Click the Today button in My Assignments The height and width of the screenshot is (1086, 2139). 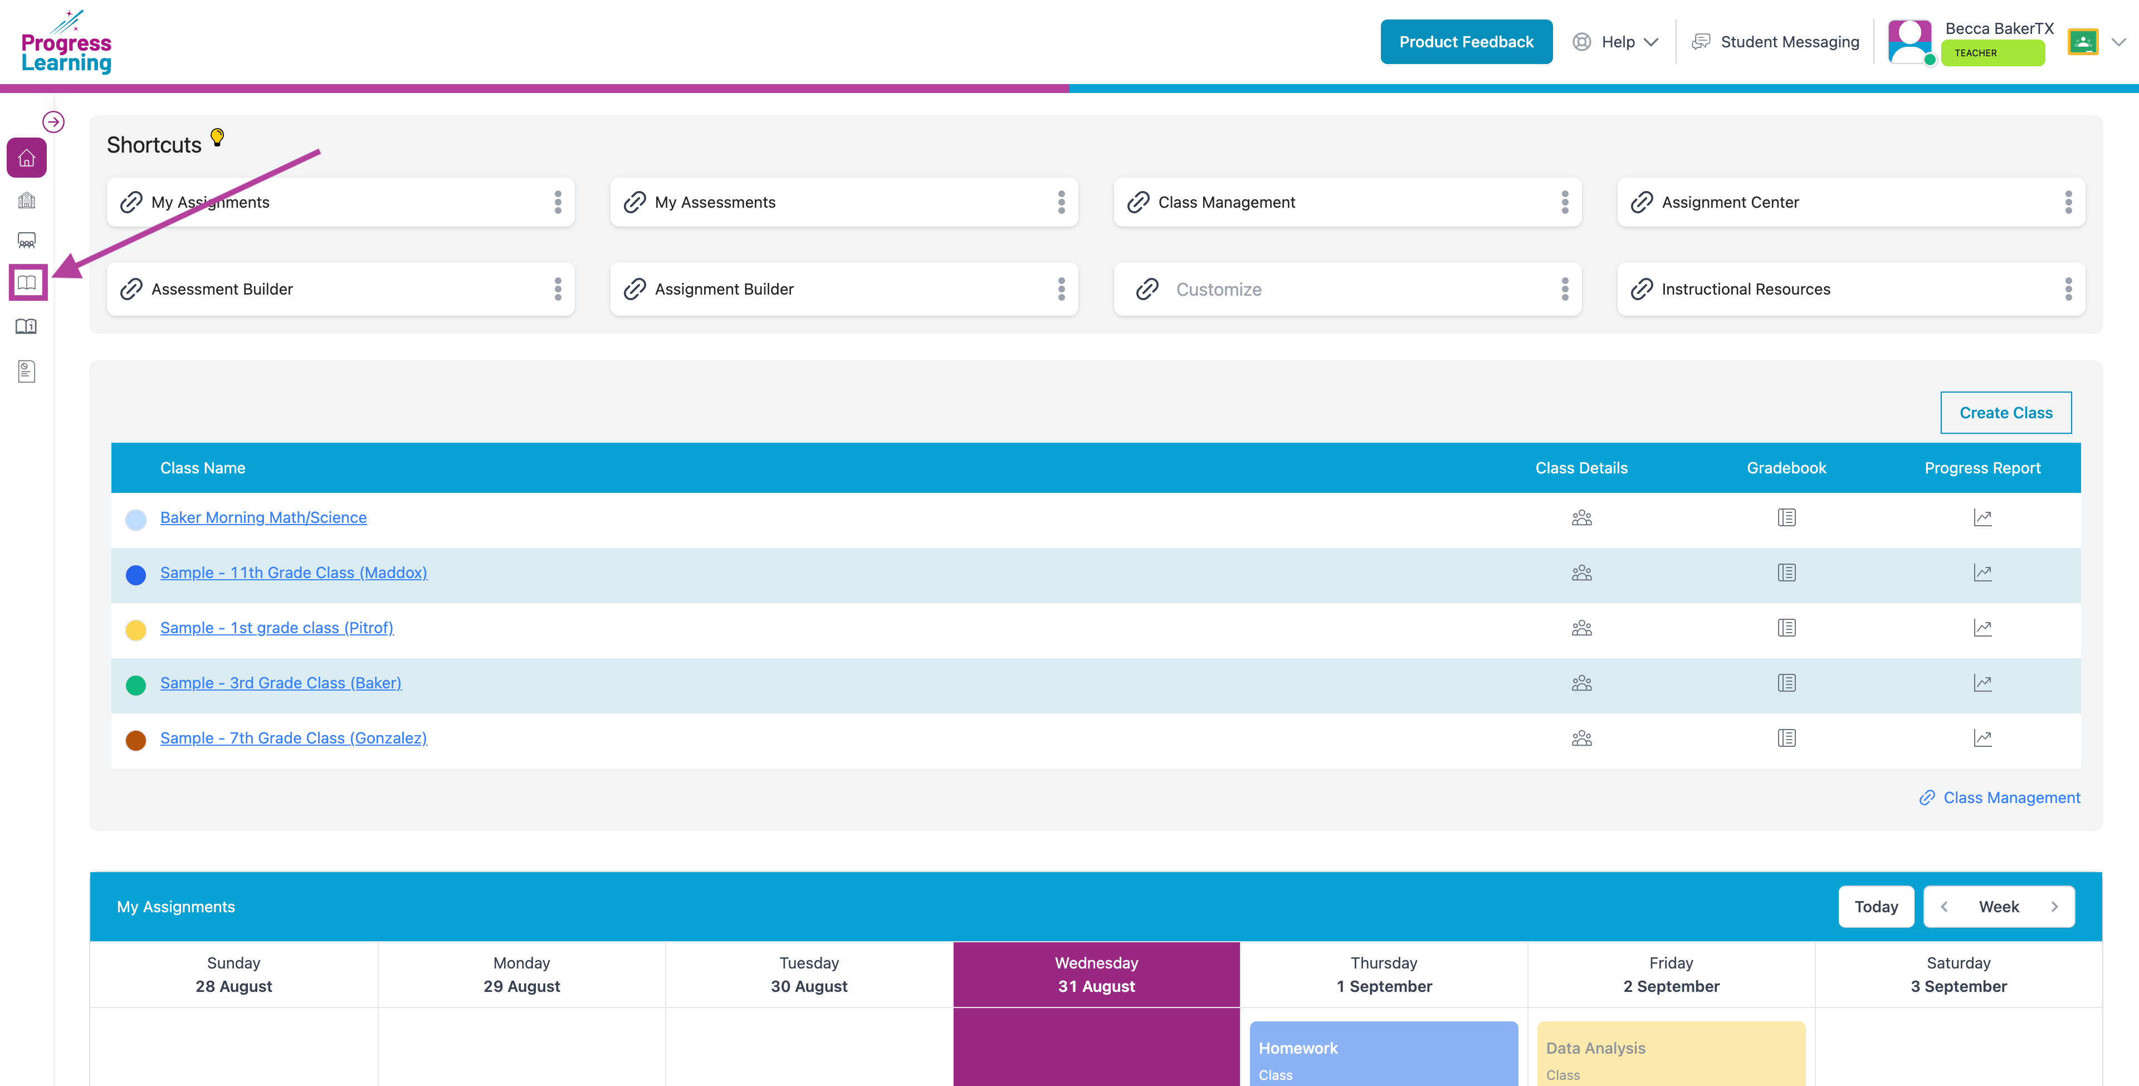pos(1876,907)
